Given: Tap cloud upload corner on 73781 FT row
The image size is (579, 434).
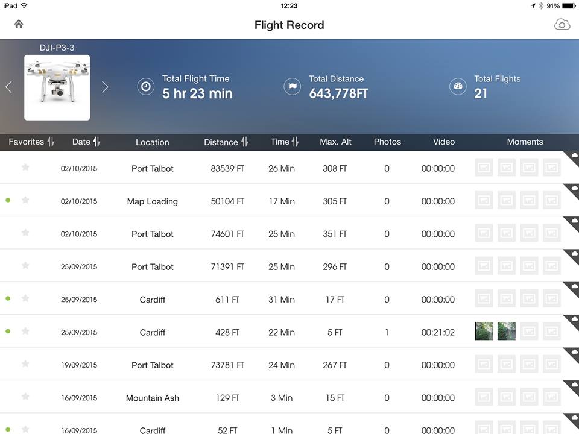Looking at the screenshot, I should click(573, 354).
